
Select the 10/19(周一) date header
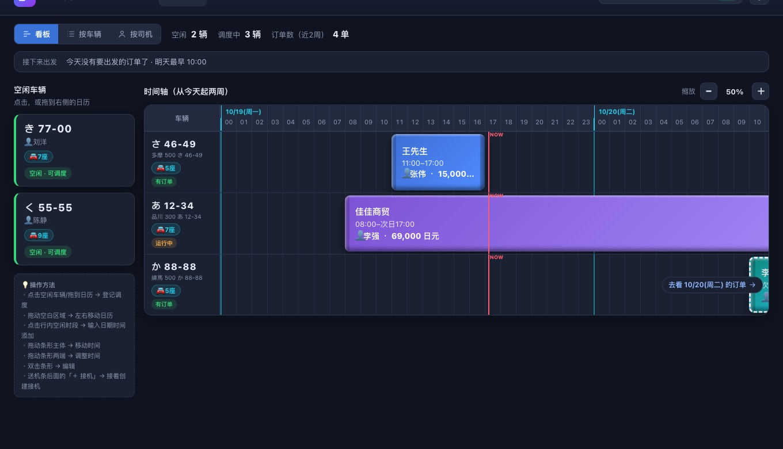243,112
